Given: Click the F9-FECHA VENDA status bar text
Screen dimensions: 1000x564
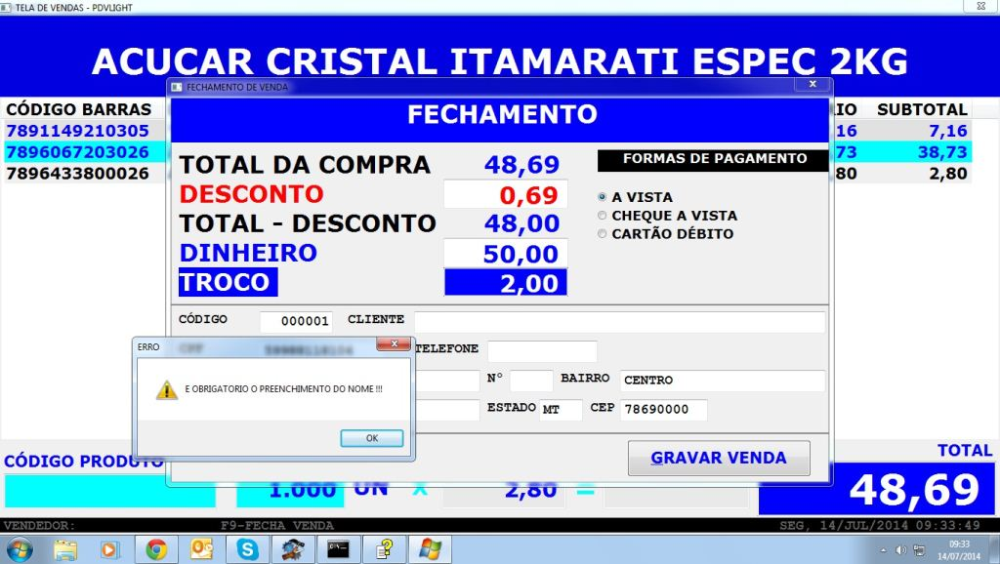Looking at the screenshot, I should coord(277,526).
